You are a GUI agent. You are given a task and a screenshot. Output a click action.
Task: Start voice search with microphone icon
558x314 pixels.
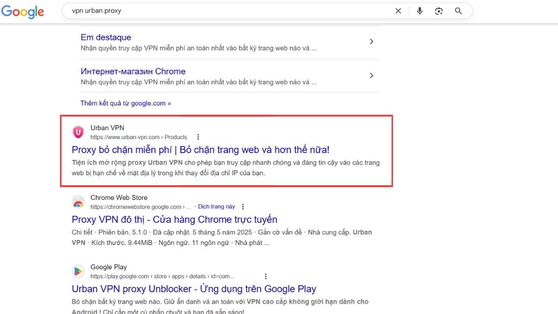click(420, 11)
